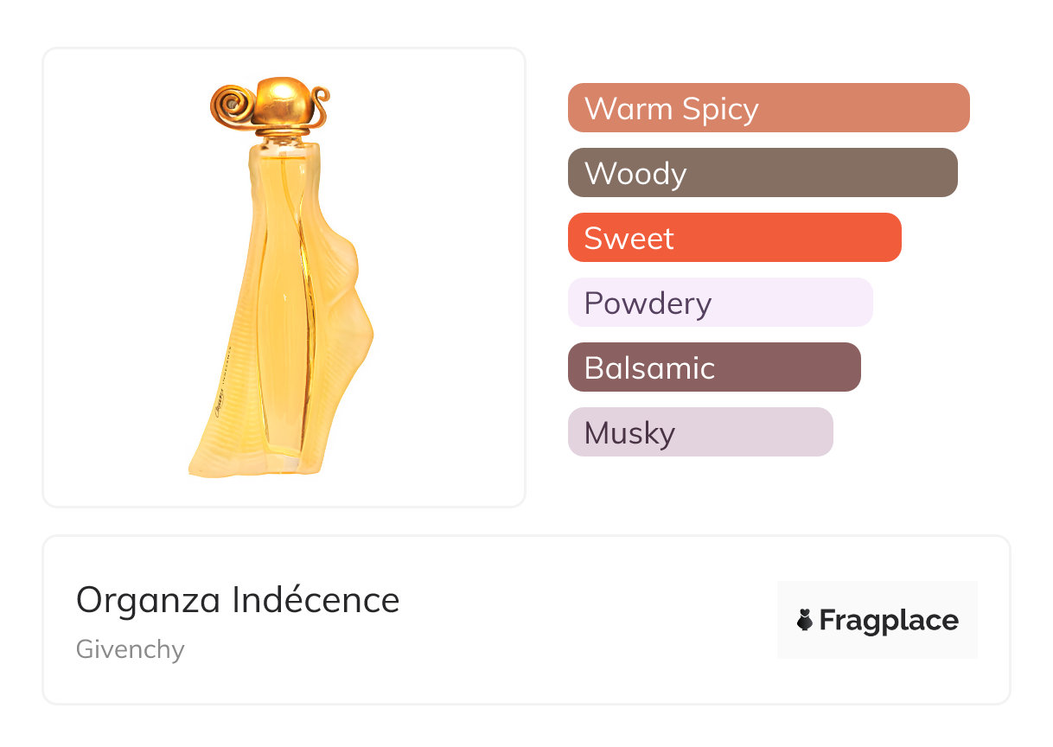Click the Fragplace logo badge background
This screenshot has width=1053, height=747.
(877, 620)
